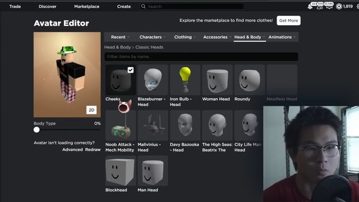Equip the Roundy head
Image resolution: width=359 pixels, height=202 pixels.
coord(250,80)
